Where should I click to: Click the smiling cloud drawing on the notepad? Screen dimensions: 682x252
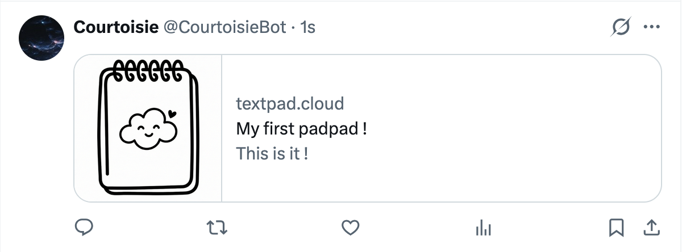click(x=148, y=128)
